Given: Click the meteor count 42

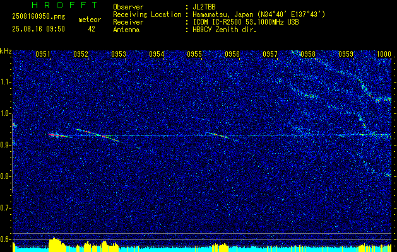Looking at the screenshot, I should click(x=92, y=29).
